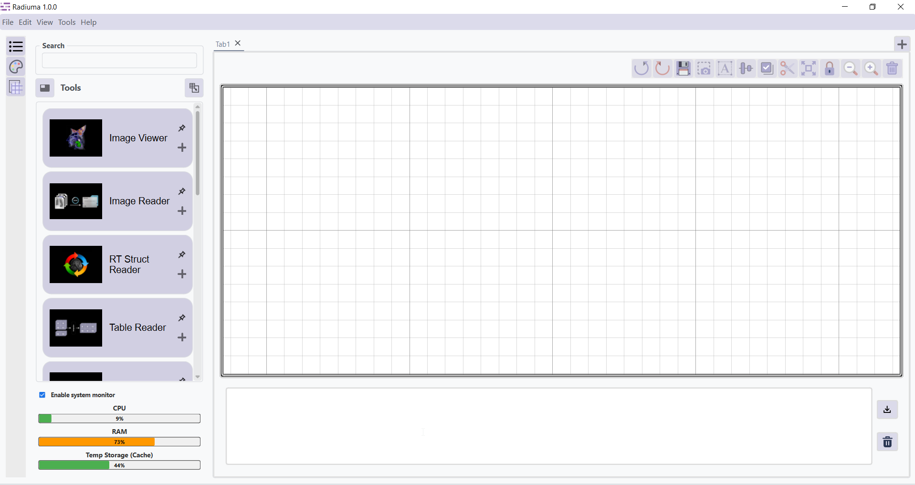Viewport: 915px width, 485px height.
Task: Click the 'Tools' panel heading
Action: point(71,88)
